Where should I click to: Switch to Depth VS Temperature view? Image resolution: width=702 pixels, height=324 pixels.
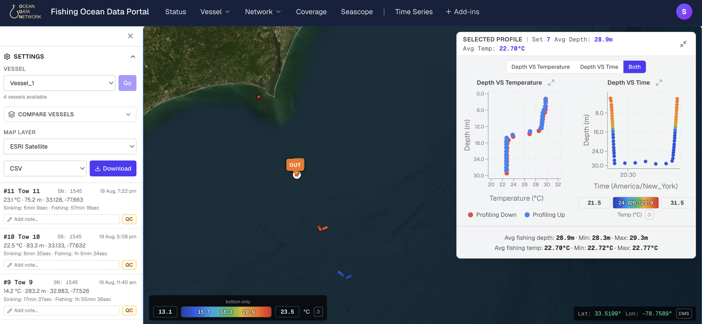pos(540,67)
